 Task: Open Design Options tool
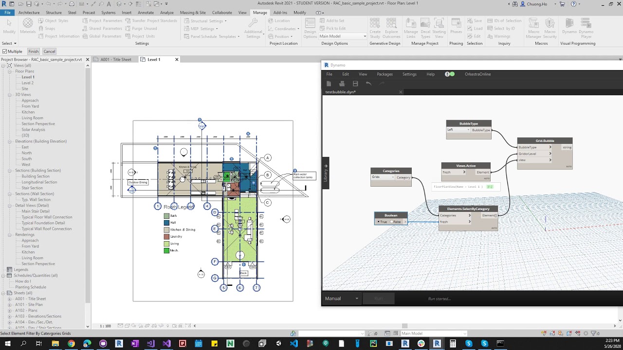[310, 28]
